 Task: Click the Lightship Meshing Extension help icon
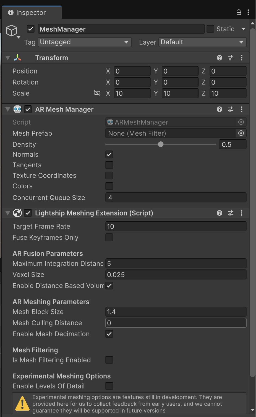[219, 213]
